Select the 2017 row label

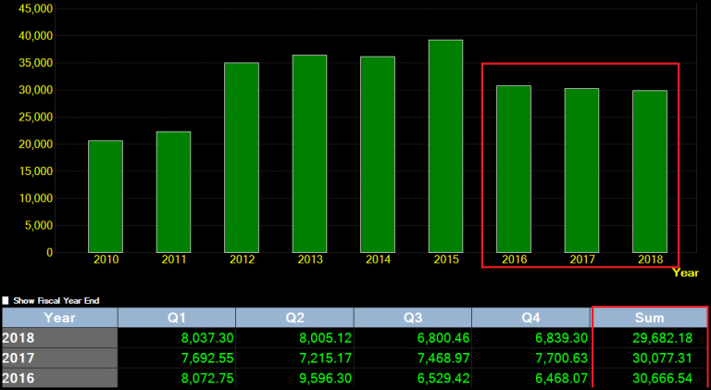click(60, 358)
